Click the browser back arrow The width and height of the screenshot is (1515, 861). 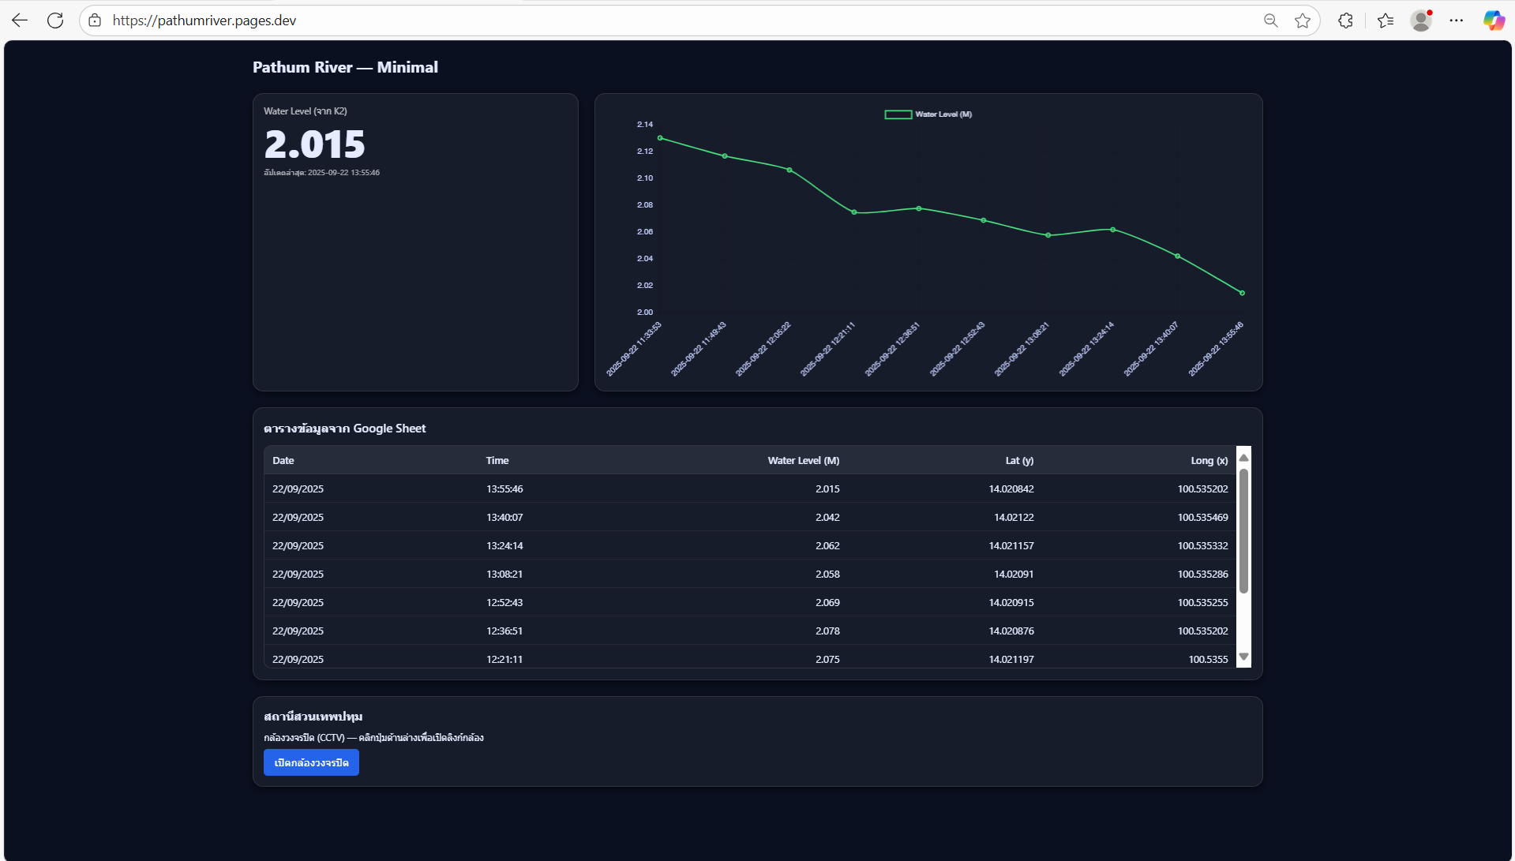[20, 21]
